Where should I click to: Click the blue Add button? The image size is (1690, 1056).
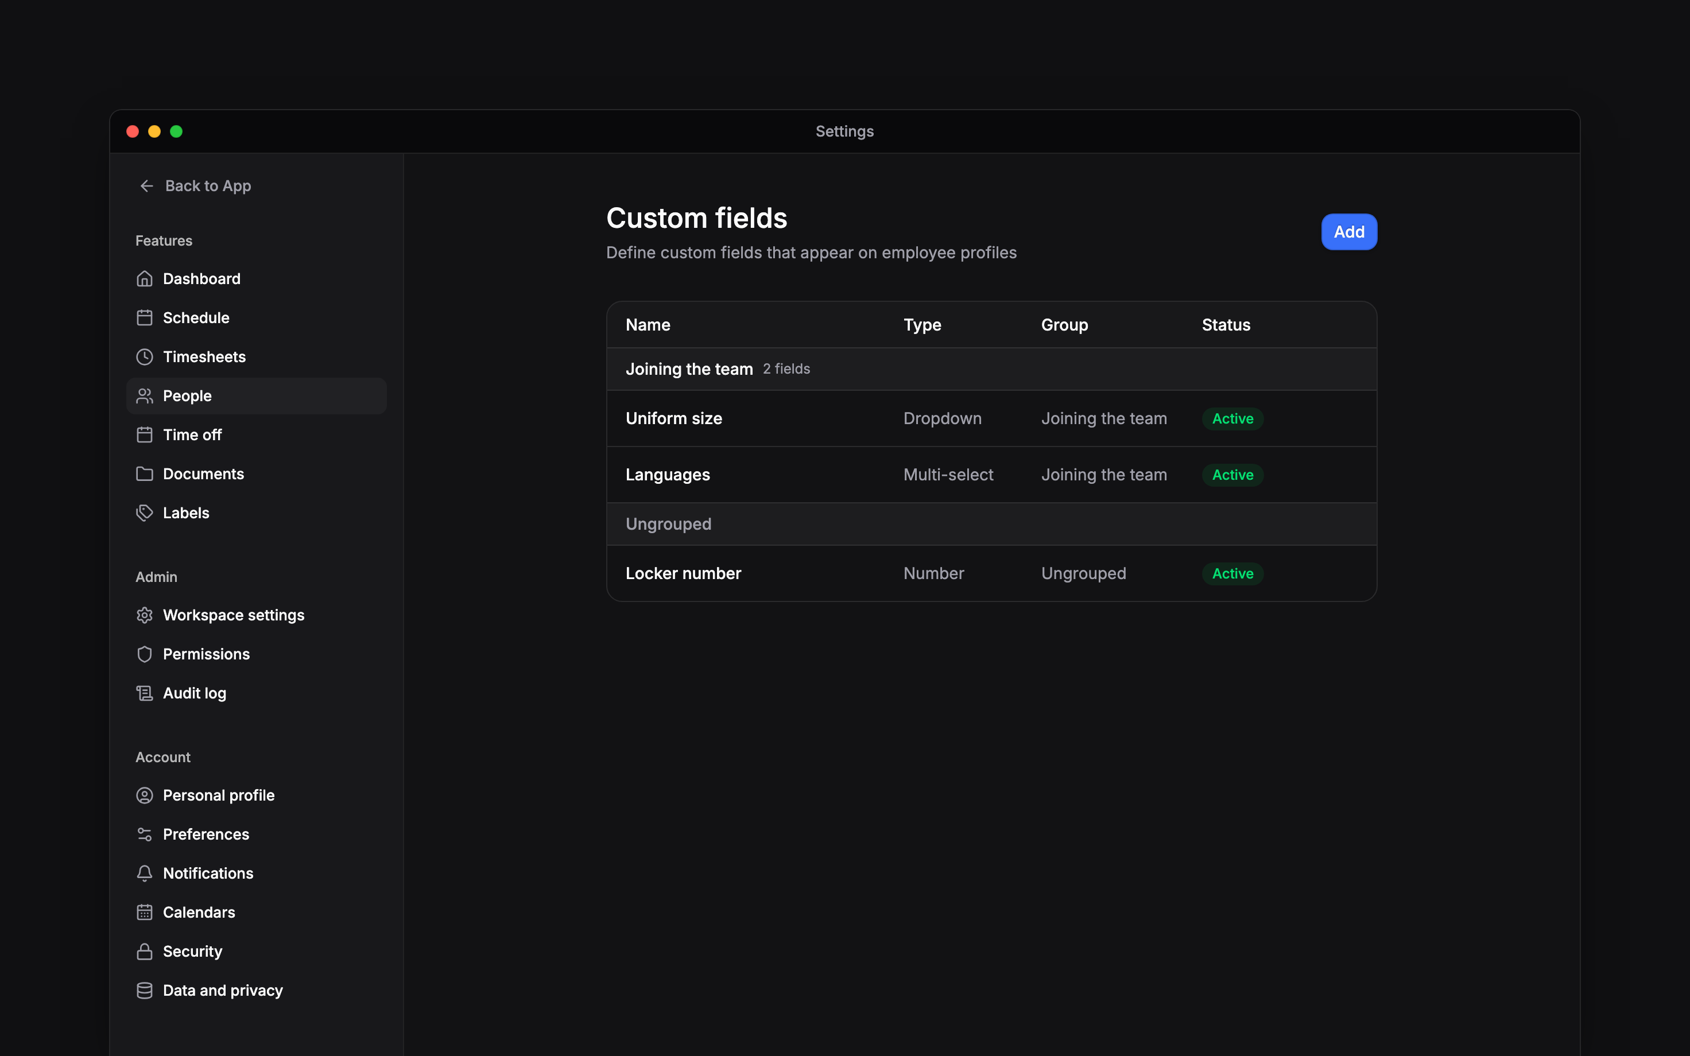tap(1348, 232)
